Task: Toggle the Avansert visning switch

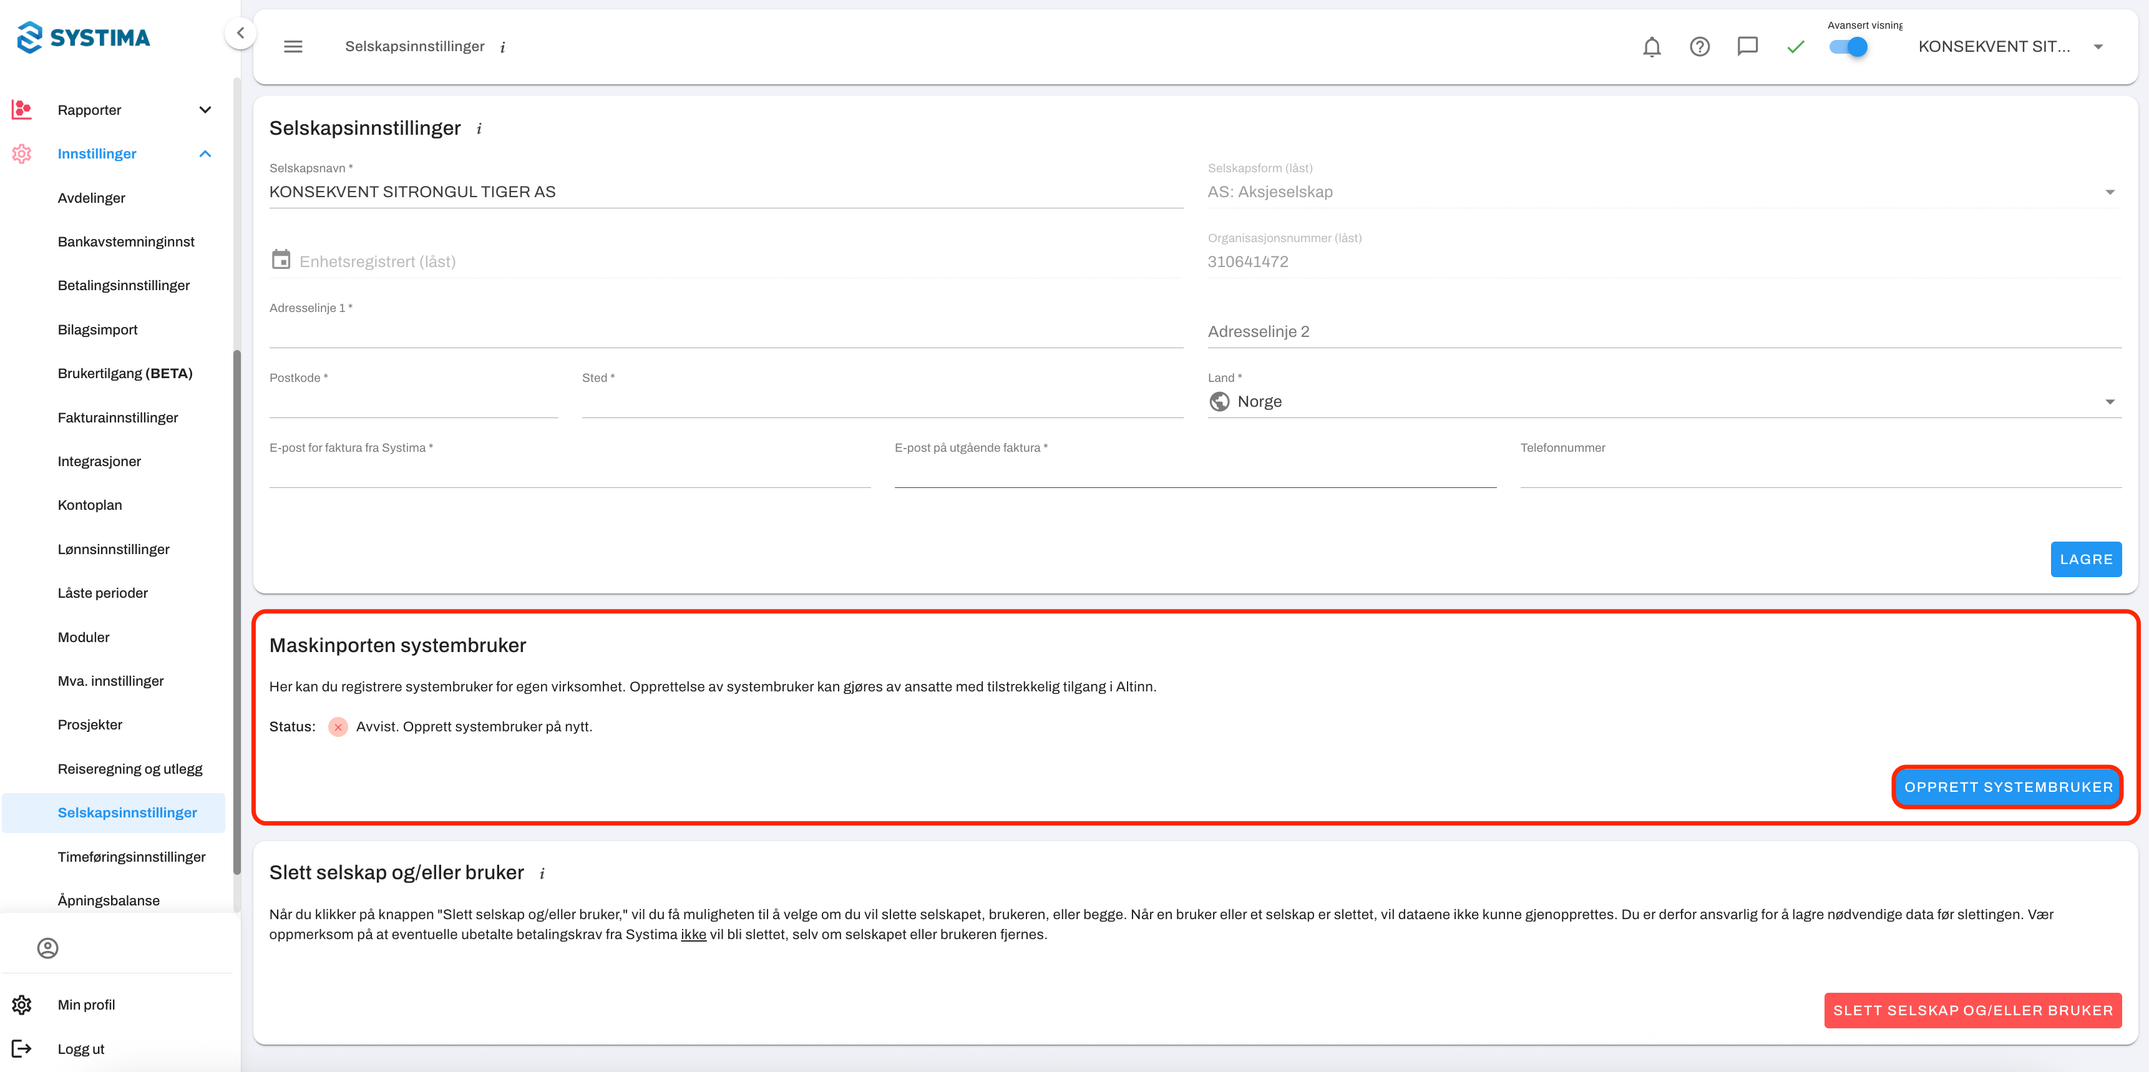Action: click(1849, 47)
